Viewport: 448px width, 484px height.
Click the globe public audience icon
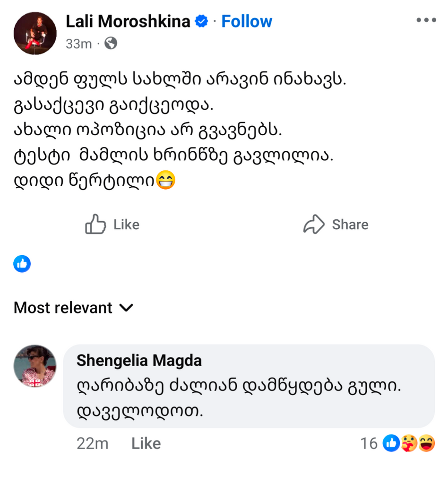(111, 44)
